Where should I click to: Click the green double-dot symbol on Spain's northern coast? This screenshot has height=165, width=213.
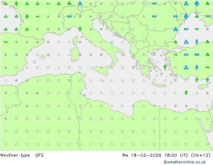point(6,42)
